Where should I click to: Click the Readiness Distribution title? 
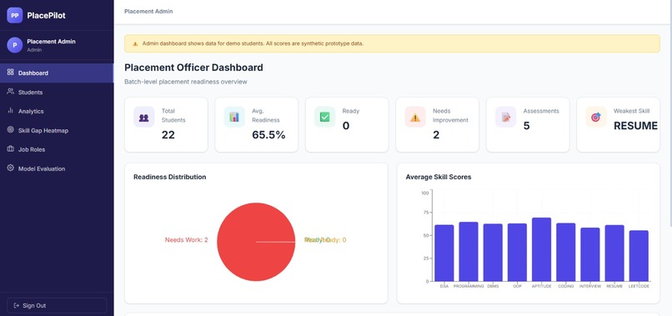(170, 177)
